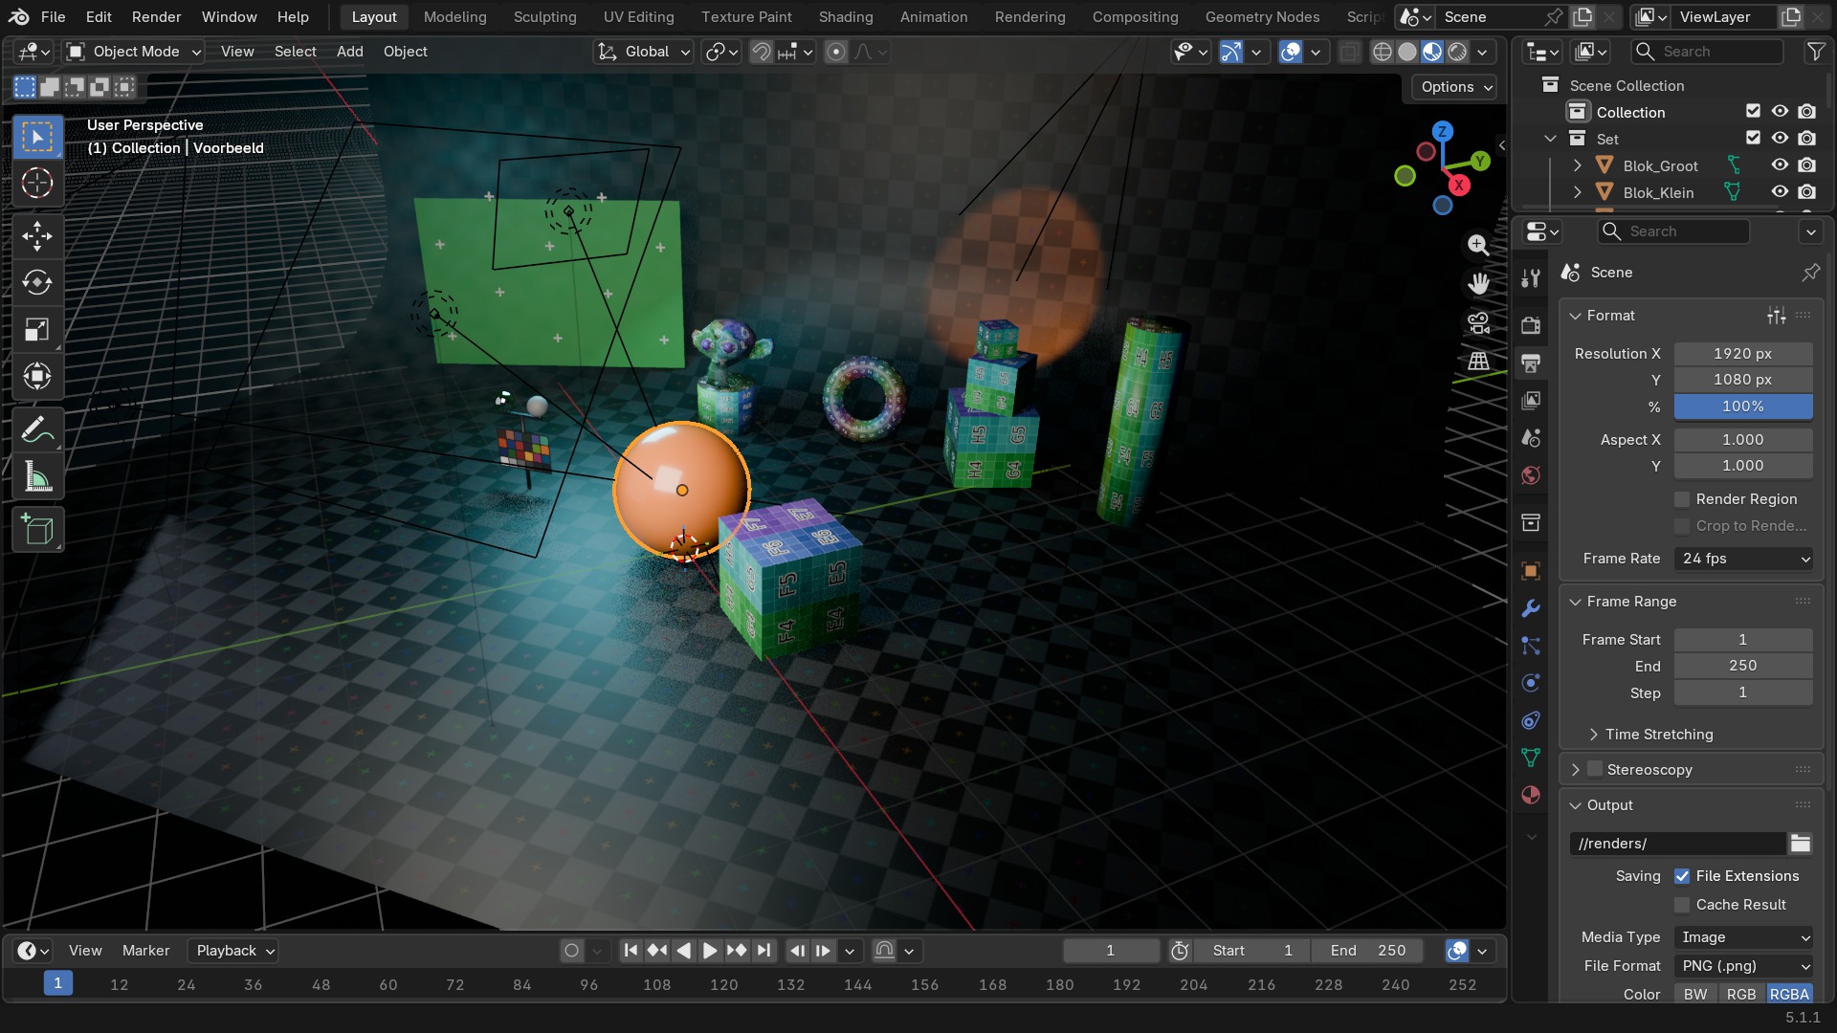Select the Transform tool

pos(37,376)
